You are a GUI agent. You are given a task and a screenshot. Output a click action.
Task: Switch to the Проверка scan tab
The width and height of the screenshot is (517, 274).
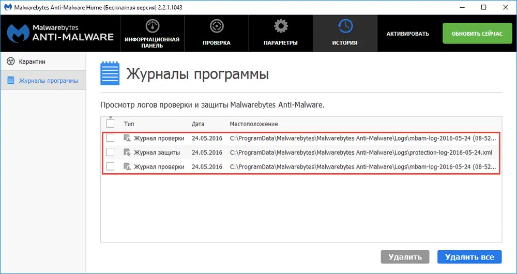pos(216,33)
